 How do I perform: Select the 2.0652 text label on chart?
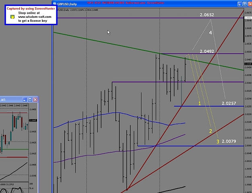coord(207,15)
